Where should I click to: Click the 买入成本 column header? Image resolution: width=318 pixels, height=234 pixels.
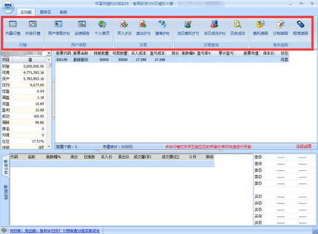point(138,54)
